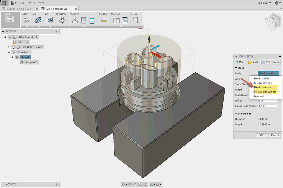The width and height of the screenshot is (283, 188).
Task: Choose Fixed size box option
Action: click(262, 79)
